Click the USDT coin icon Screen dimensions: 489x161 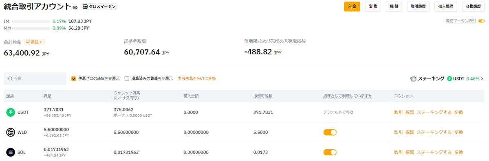(11, 113)
